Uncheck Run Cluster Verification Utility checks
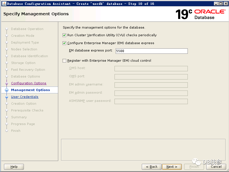Image resolution: width=229 pixels, height=172 pixels. click(x=64, y=35)
